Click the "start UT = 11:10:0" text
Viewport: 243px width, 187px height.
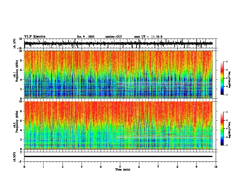pyautogui.click(x=148, y=37)
